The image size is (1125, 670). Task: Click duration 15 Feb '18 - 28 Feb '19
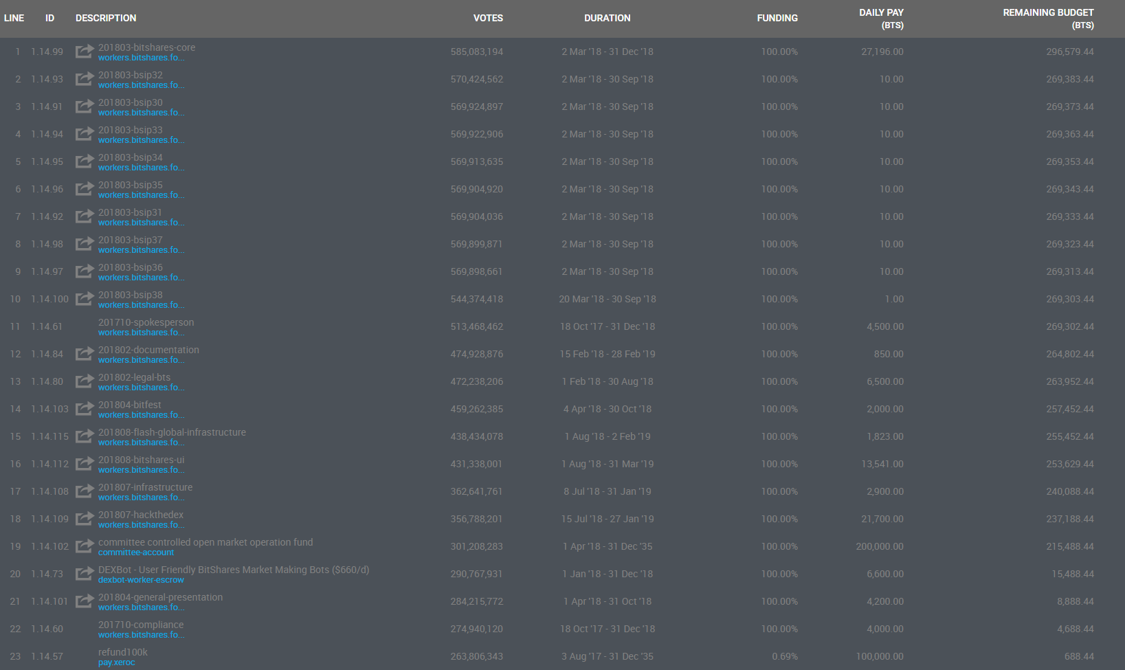click(x=608, y=354)
